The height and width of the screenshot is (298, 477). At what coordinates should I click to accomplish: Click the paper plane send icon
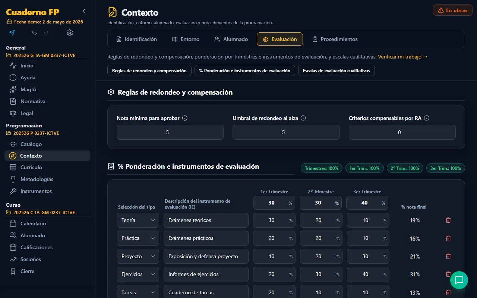tap(12, 33)
